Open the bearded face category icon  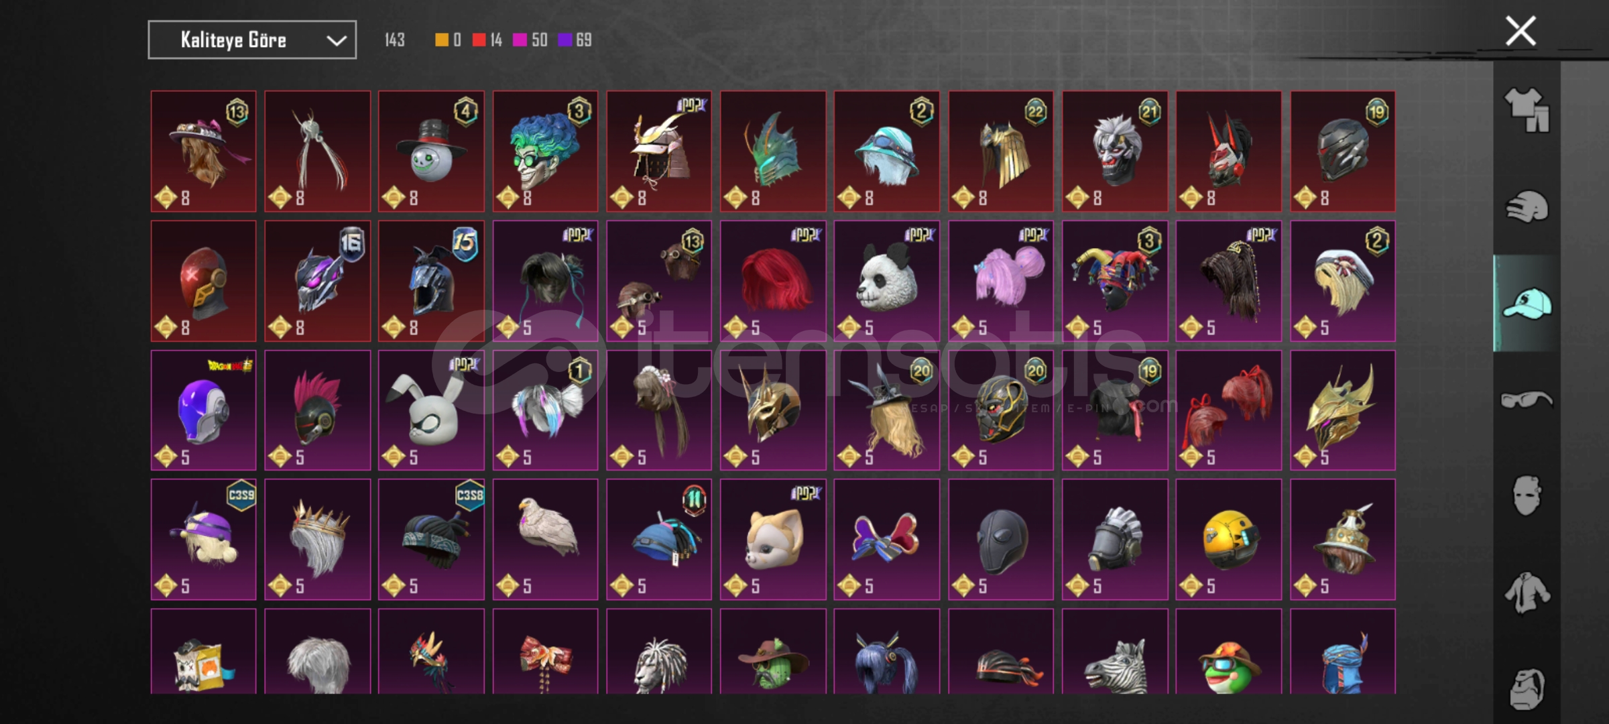point(1527,688)
